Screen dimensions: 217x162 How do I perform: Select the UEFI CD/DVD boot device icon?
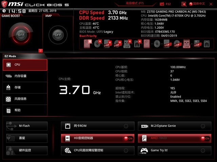[x=98, y=44]
